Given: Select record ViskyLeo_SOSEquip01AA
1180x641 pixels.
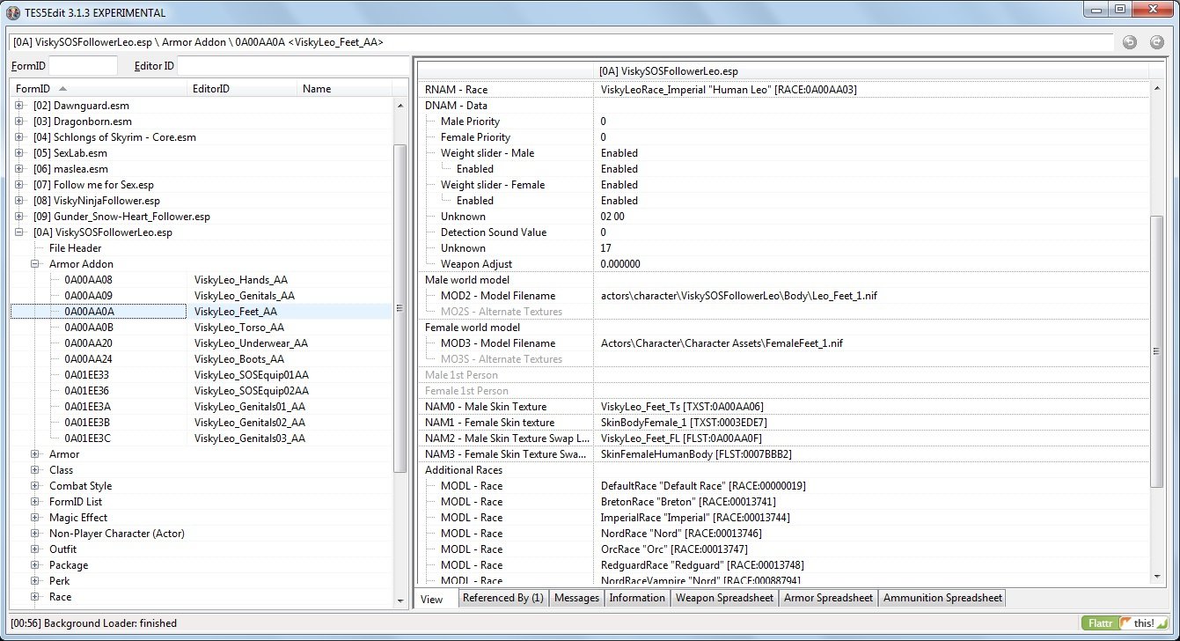Looking at the screenshot, I should point(251,375).
